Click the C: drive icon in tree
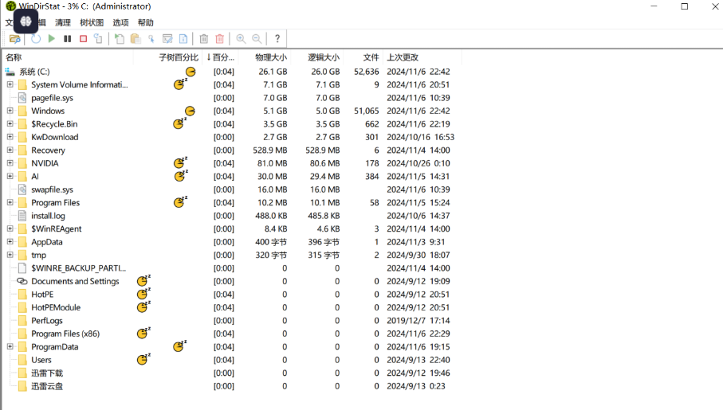 (10, 72)
